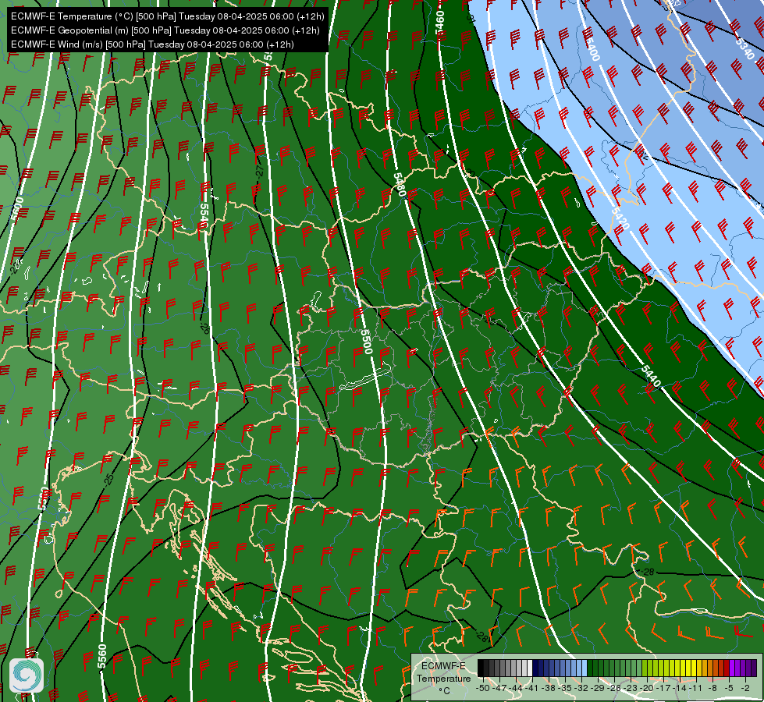This screenshot has height=702, width=764.
Task: Click the -5 legend tick label
Action: coord(729,688)
